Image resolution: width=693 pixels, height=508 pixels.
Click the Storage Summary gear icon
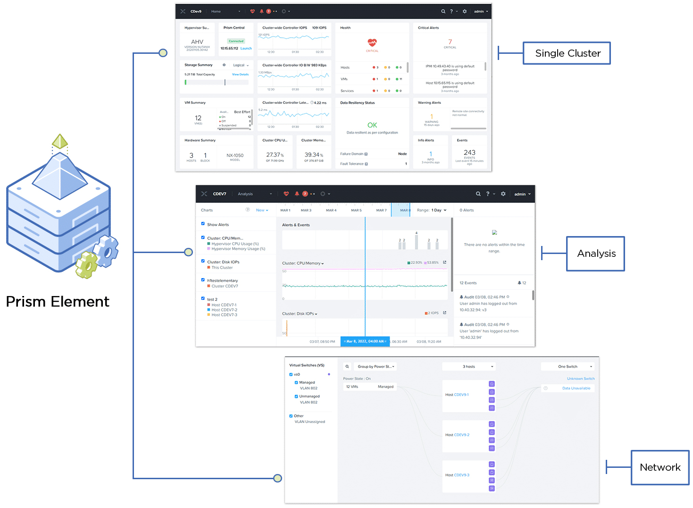click(224, 65)
